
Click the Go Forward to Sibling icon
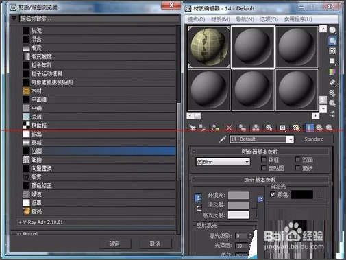329,128
